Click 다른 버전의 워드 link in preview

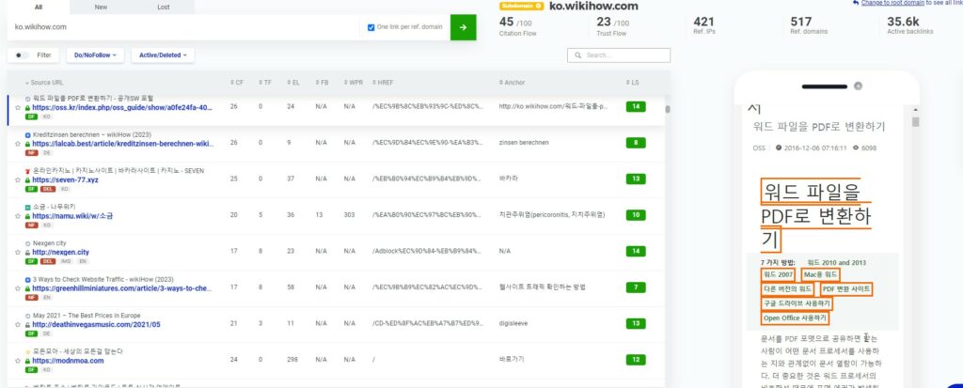click(x=787, y=288)
